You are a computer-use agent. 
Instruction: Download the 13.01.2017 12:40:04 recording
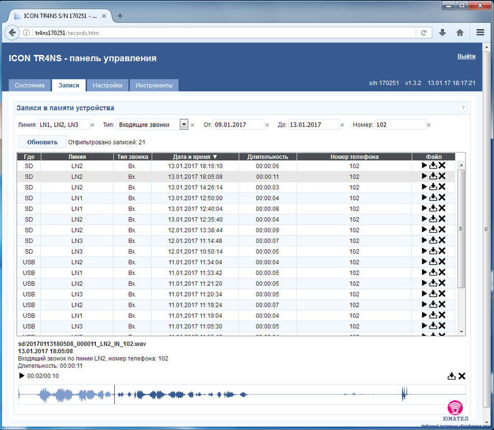(433, 208)
